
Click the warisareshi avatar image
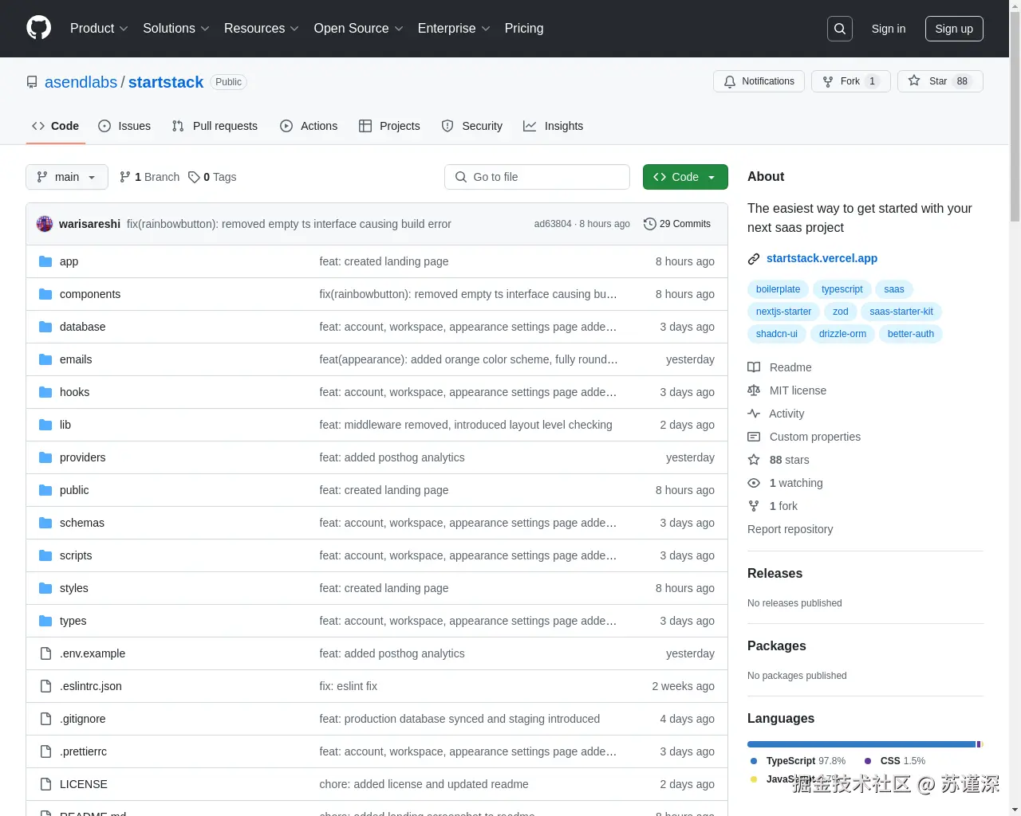pyautogui.click(x=45, y=224)
